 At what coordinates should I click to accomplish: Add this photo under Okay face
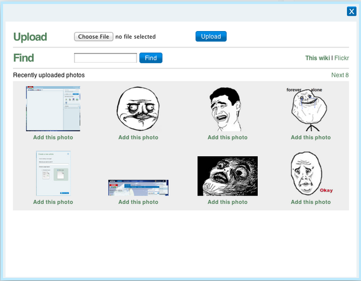(x=311, y=202)
